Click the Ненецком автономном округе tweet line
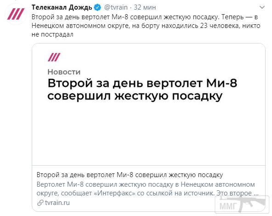Screen dimensions: 272x216 point(146,26)
